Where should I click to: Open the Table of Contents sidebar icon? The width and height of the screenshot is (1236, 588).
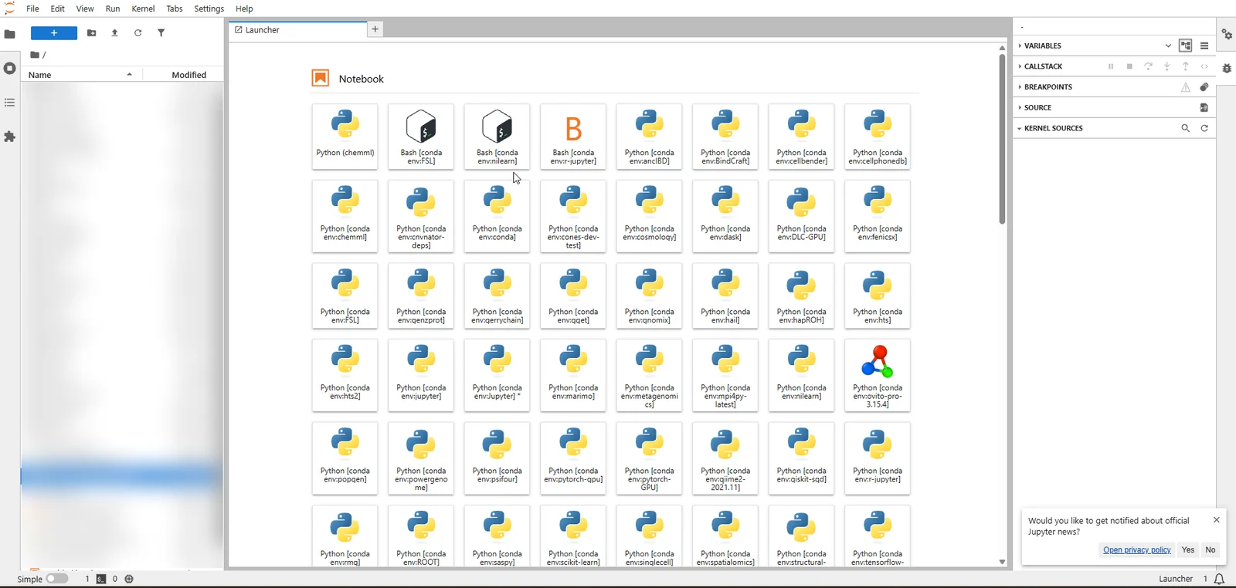(10, 102)
